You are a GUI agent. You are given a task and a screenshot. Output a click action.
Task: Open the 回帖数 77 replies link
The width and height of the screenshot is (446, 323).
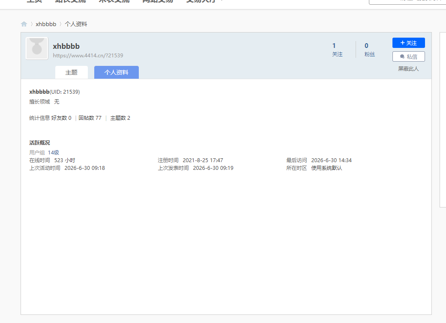(90, 118)
